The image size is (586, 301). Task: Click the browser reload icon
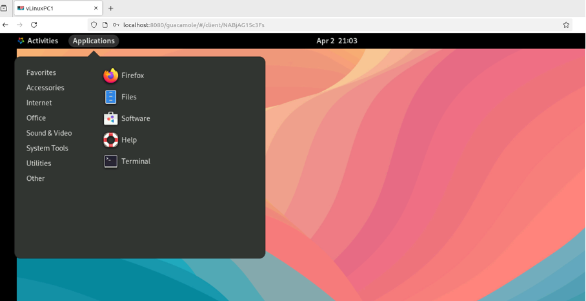(34, 25)
